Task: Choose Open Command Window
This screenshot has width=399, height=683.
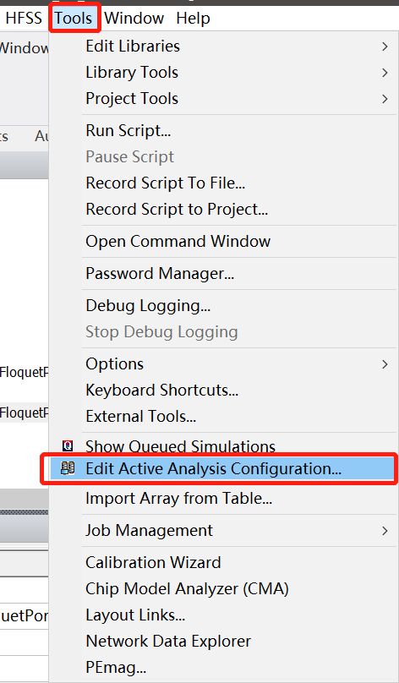Action: click(178, 241)
